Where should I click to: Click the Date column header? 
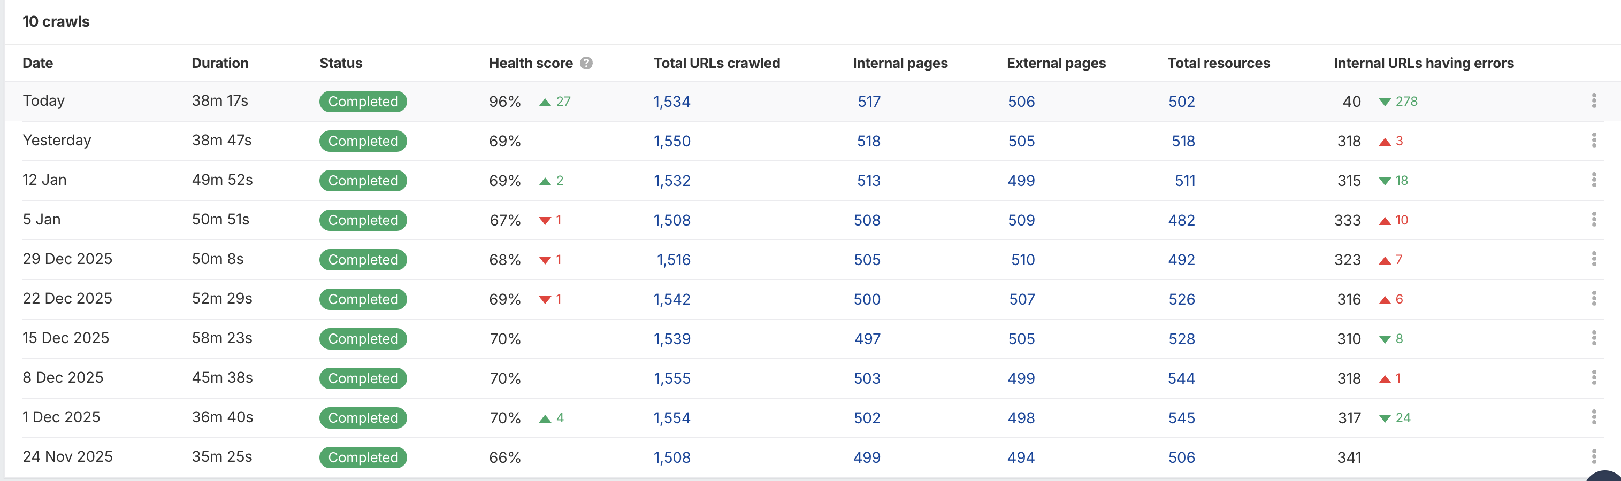coord(38,63)
